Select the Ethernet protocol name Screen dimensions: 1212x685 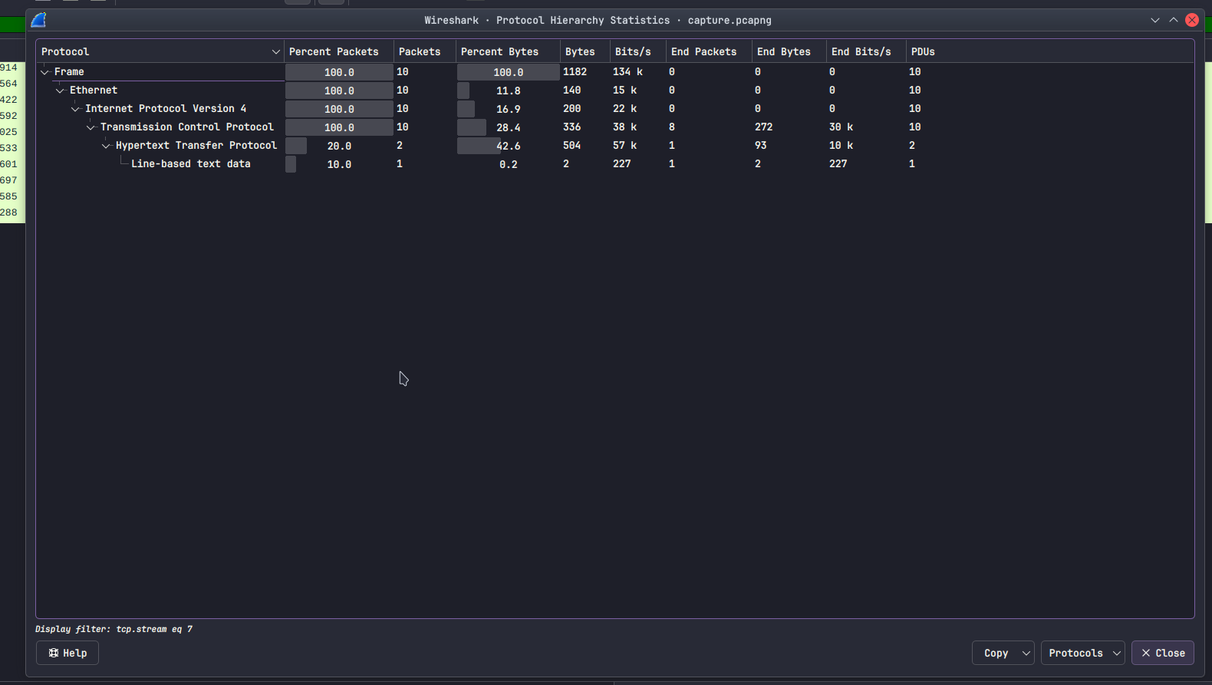tap(94, 91)
